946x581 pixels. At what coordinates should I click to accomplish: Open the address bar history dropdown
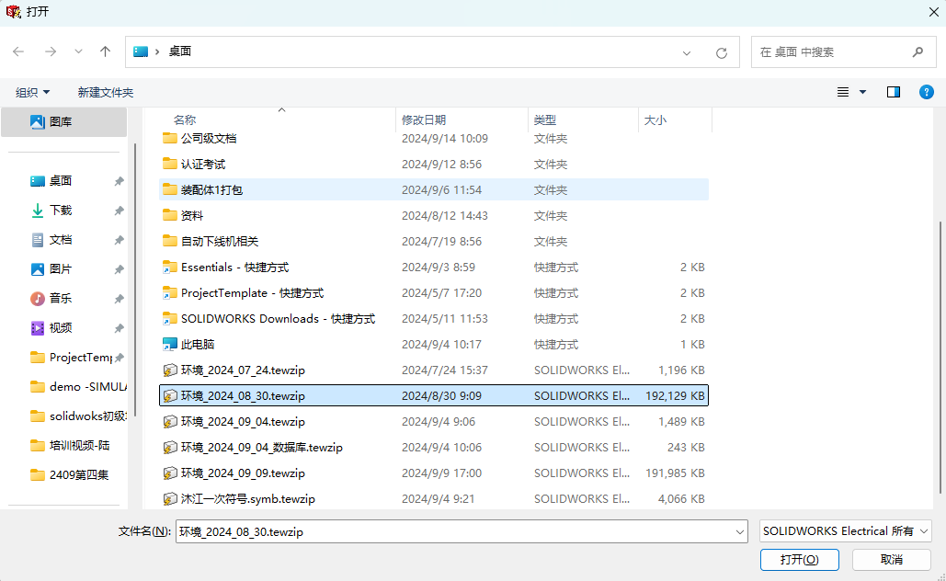(686, 52)
